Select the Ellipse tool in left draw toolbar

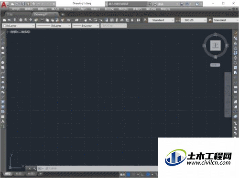(x=3, y=78)
